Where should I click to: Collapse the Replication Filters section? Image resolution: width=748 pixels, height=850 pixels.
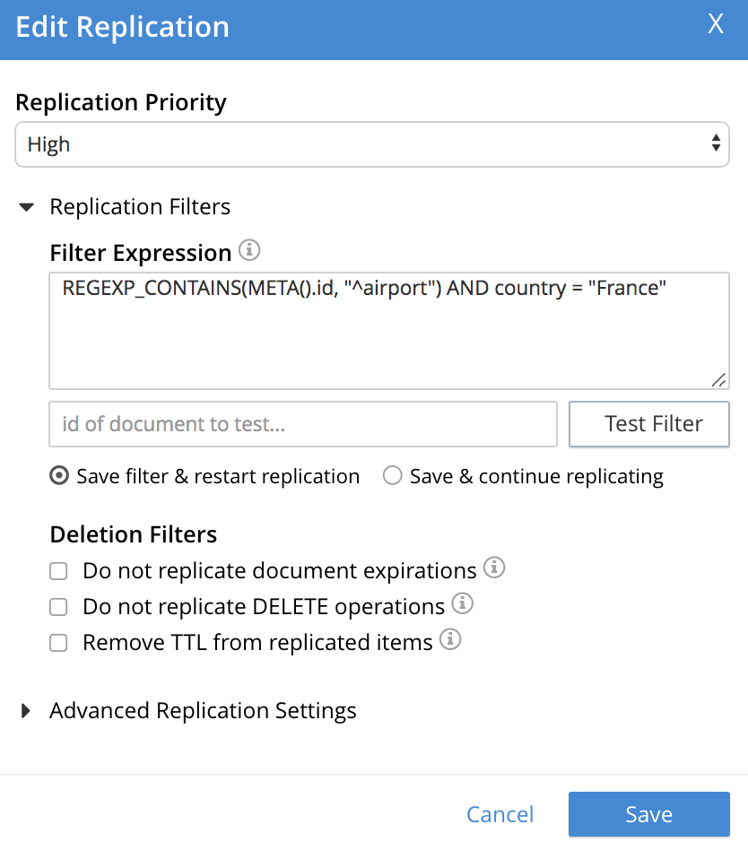[28, 207]
